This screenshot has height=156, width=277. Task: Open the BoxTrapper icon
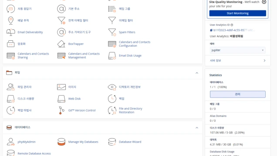61,44
